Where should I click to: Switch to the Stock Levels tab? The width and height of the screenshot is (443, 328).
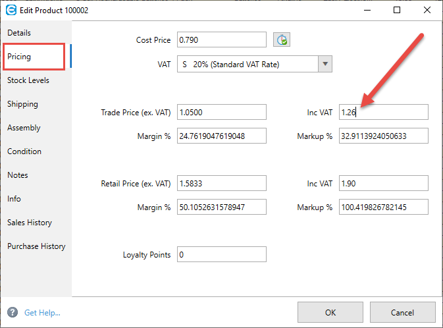point(28,80)
